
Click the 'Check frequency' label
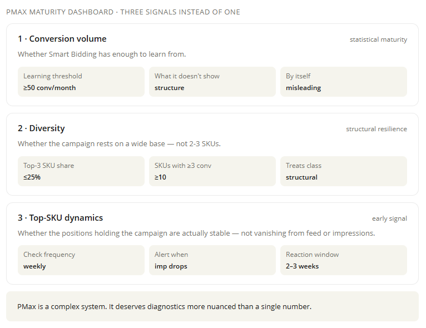click(49, 255)
